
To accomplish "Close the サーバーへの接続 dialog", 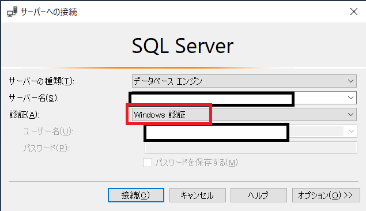I will pos(354,12).
